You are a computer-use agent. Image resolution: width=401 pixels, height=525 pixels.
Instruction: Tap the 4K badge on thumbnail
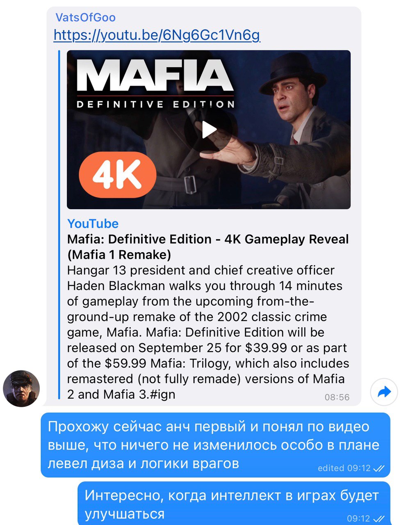coord(118,175)
